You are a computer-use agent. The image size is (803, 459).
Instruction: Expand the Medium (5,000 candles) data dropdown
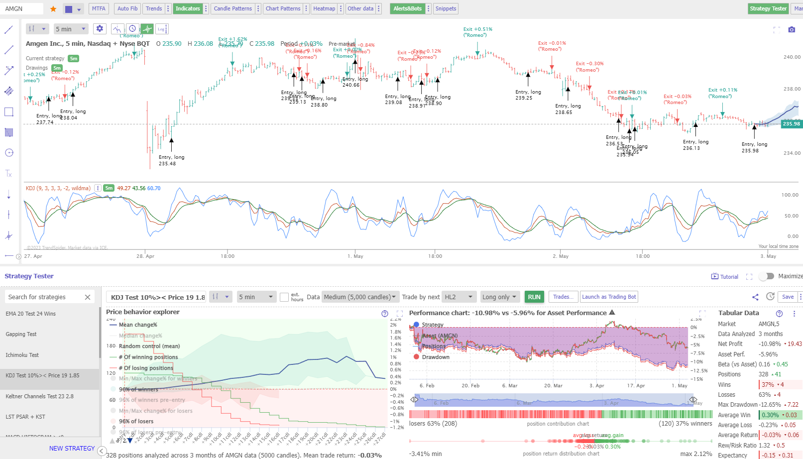360,297
